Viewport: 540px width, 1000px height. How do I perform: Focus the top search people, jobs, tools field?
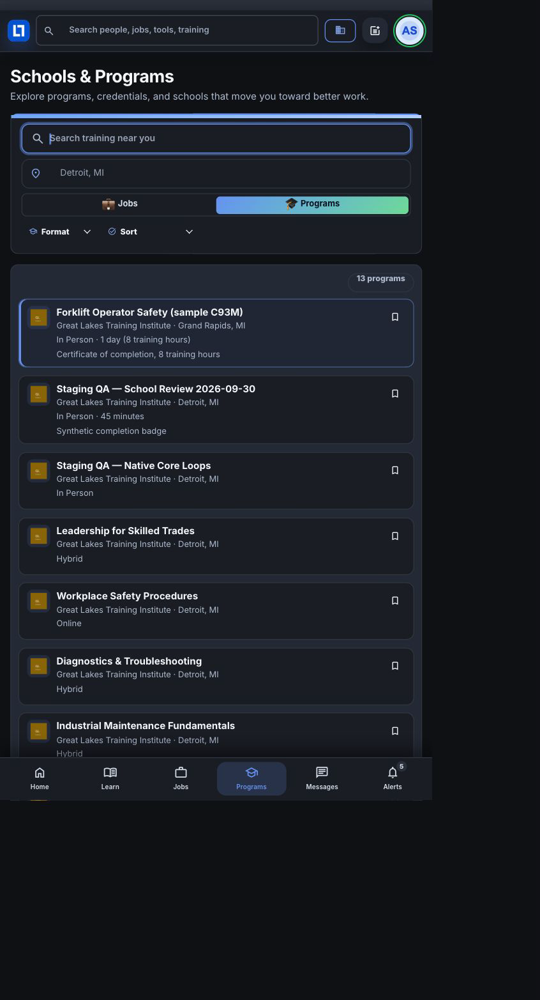177,31
